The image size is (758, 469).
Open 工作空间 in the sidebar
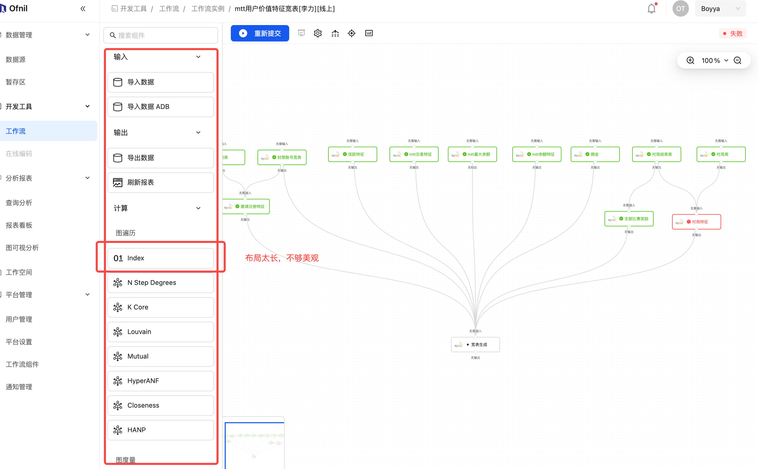click(x=19, y=272)
